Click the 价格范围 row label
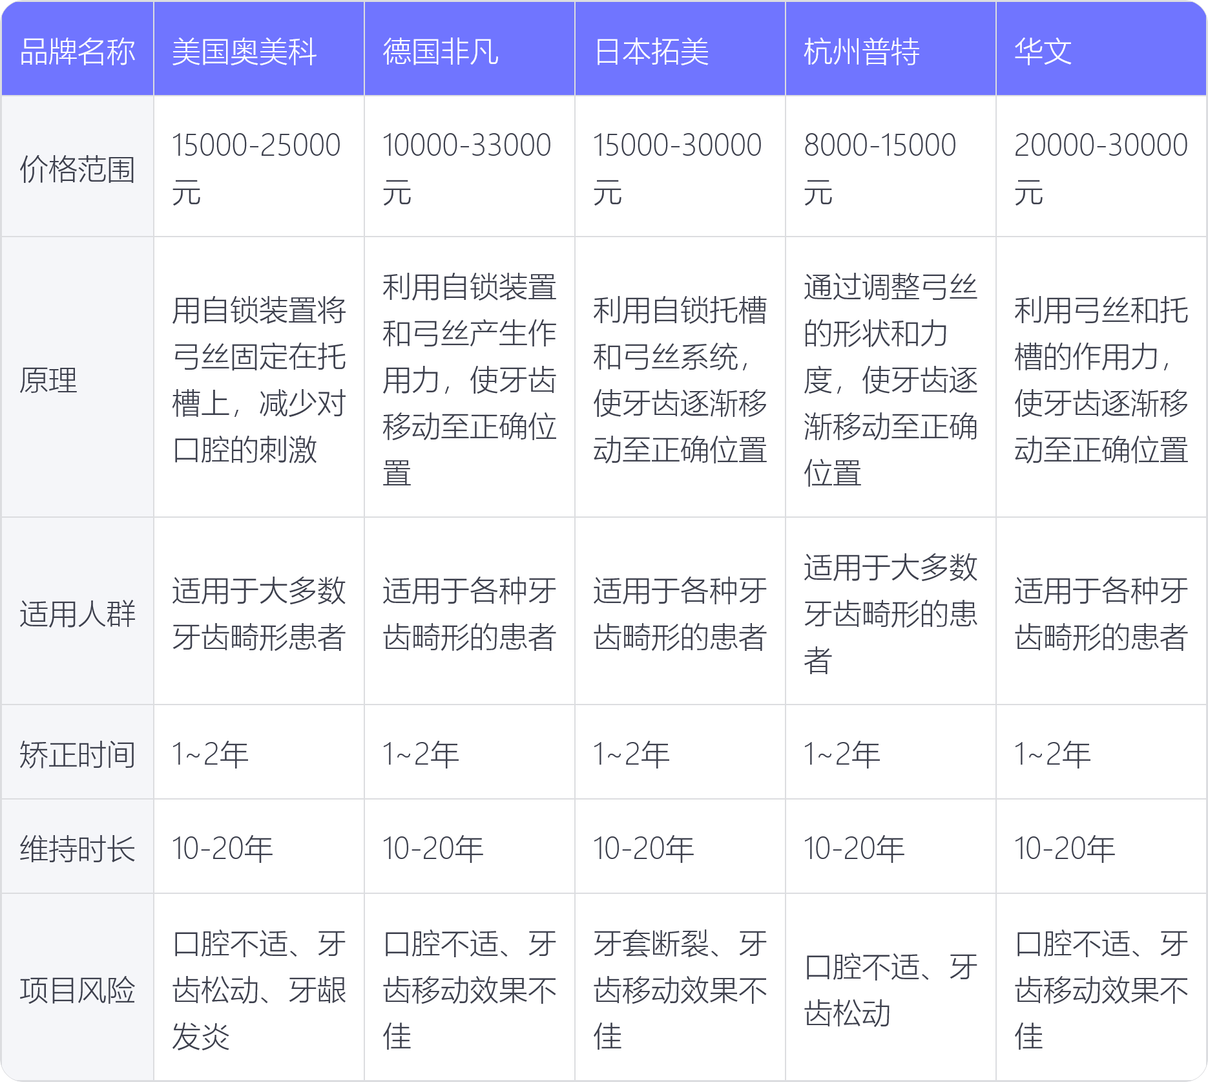The width and height of the screenshot is (1208, 1082). pyautogui.click(x=78, y=167)
